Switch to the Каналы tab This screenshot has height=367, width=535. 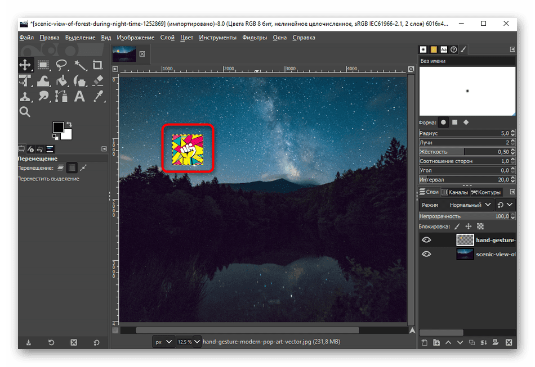pyautogui.click(x=455, y=192)
